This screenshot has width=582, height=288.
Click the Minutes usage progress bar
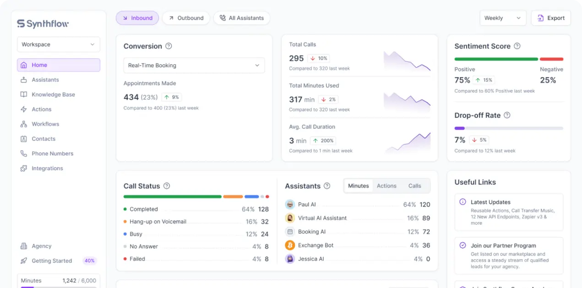tap(58, 286)
